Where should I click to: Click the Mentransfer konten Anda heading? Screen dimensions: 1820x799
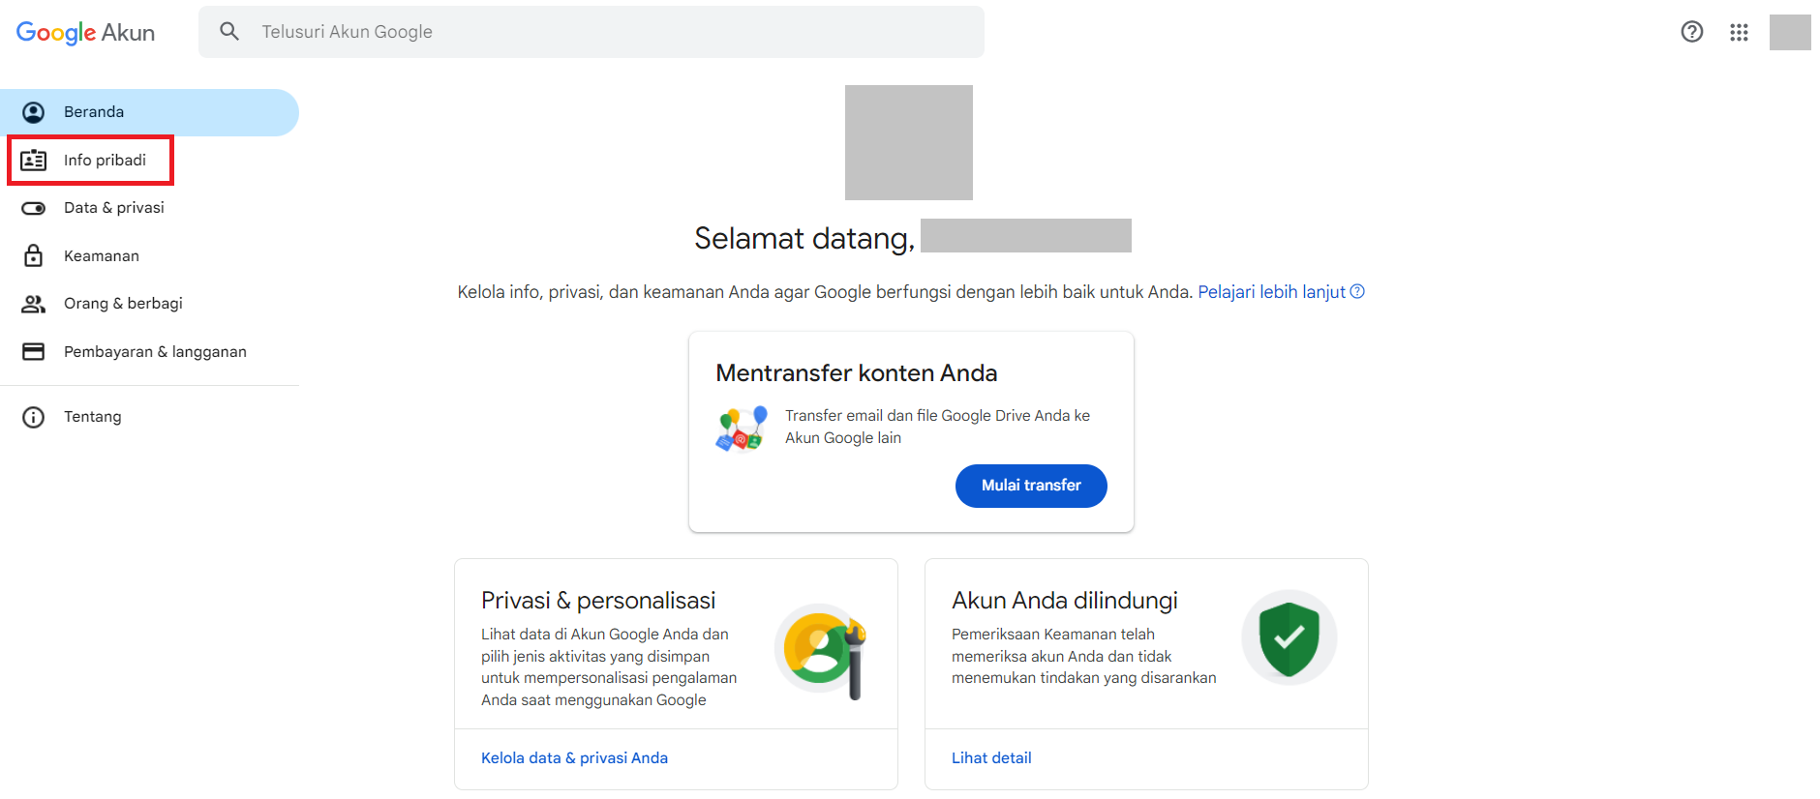pos(857,373)
